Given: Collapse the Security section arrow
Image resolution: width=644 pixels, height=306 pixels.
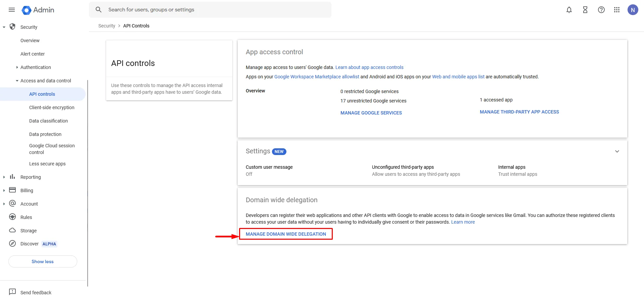Looking at the screenshot, I should (x=4, y=27).
